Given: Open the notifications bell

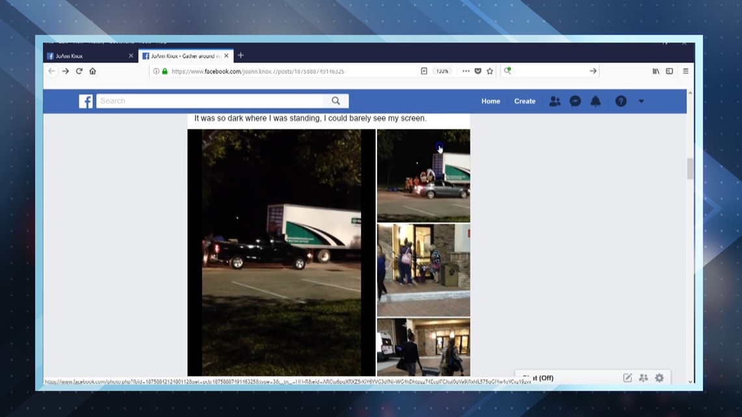Looking at the screenshot, I should coord(594,101).
